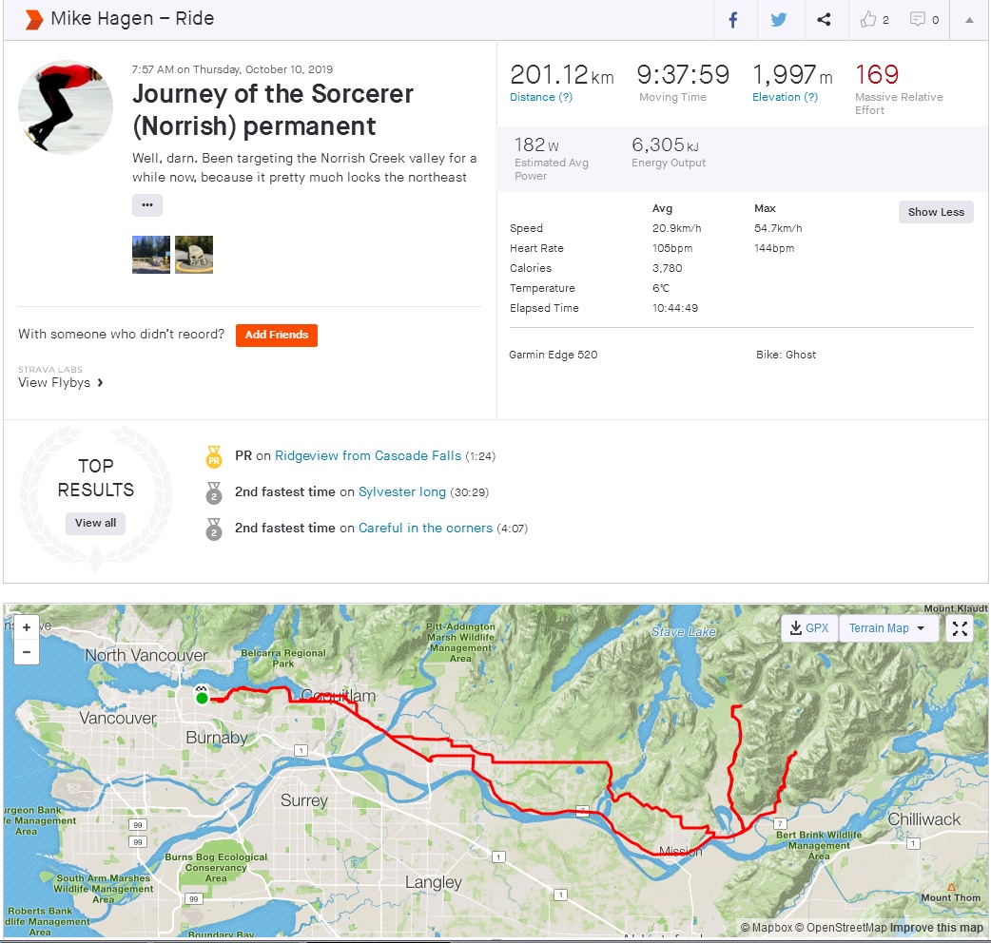The height and width of the screenshot is (943, 991).
Task: Open the Terrain Map dropdown
Action: 887,628
